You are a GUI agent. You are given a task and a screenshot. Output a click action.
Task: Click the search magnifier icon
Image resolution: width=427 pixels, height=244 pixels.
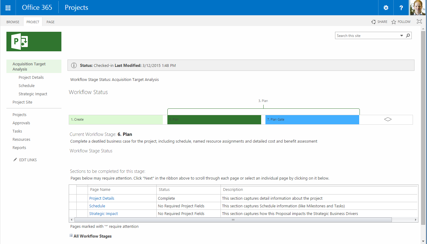coord(408,35)
